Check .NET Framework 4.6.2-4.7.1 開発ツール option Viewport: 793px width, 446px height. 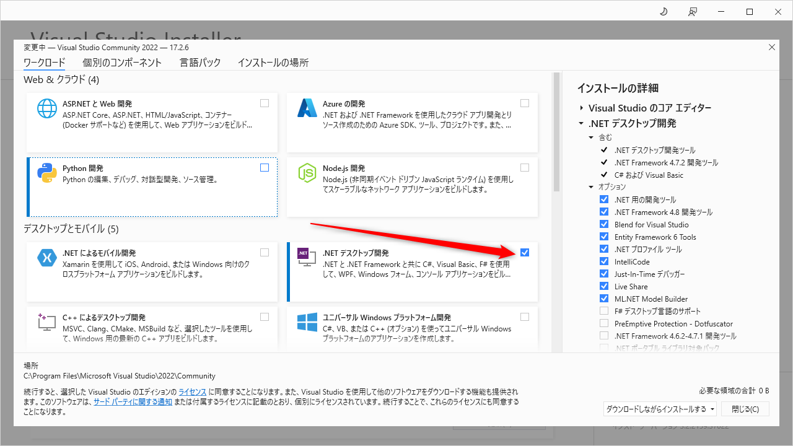point(604,336)
